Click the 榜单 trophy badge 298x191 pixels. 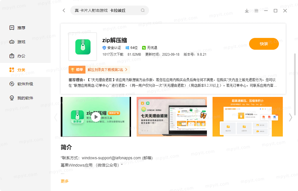point(77,70)
